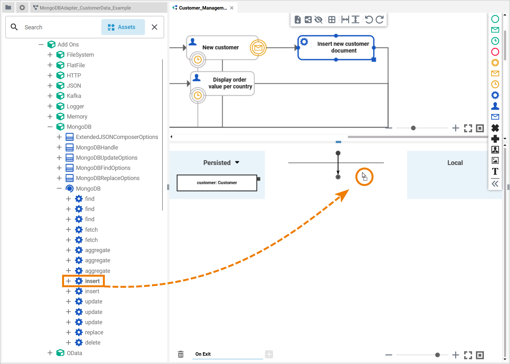Select the text T element tool
The width and height of the screenshot is (510, 364).
pyautogui.click(x=495, y=171)
